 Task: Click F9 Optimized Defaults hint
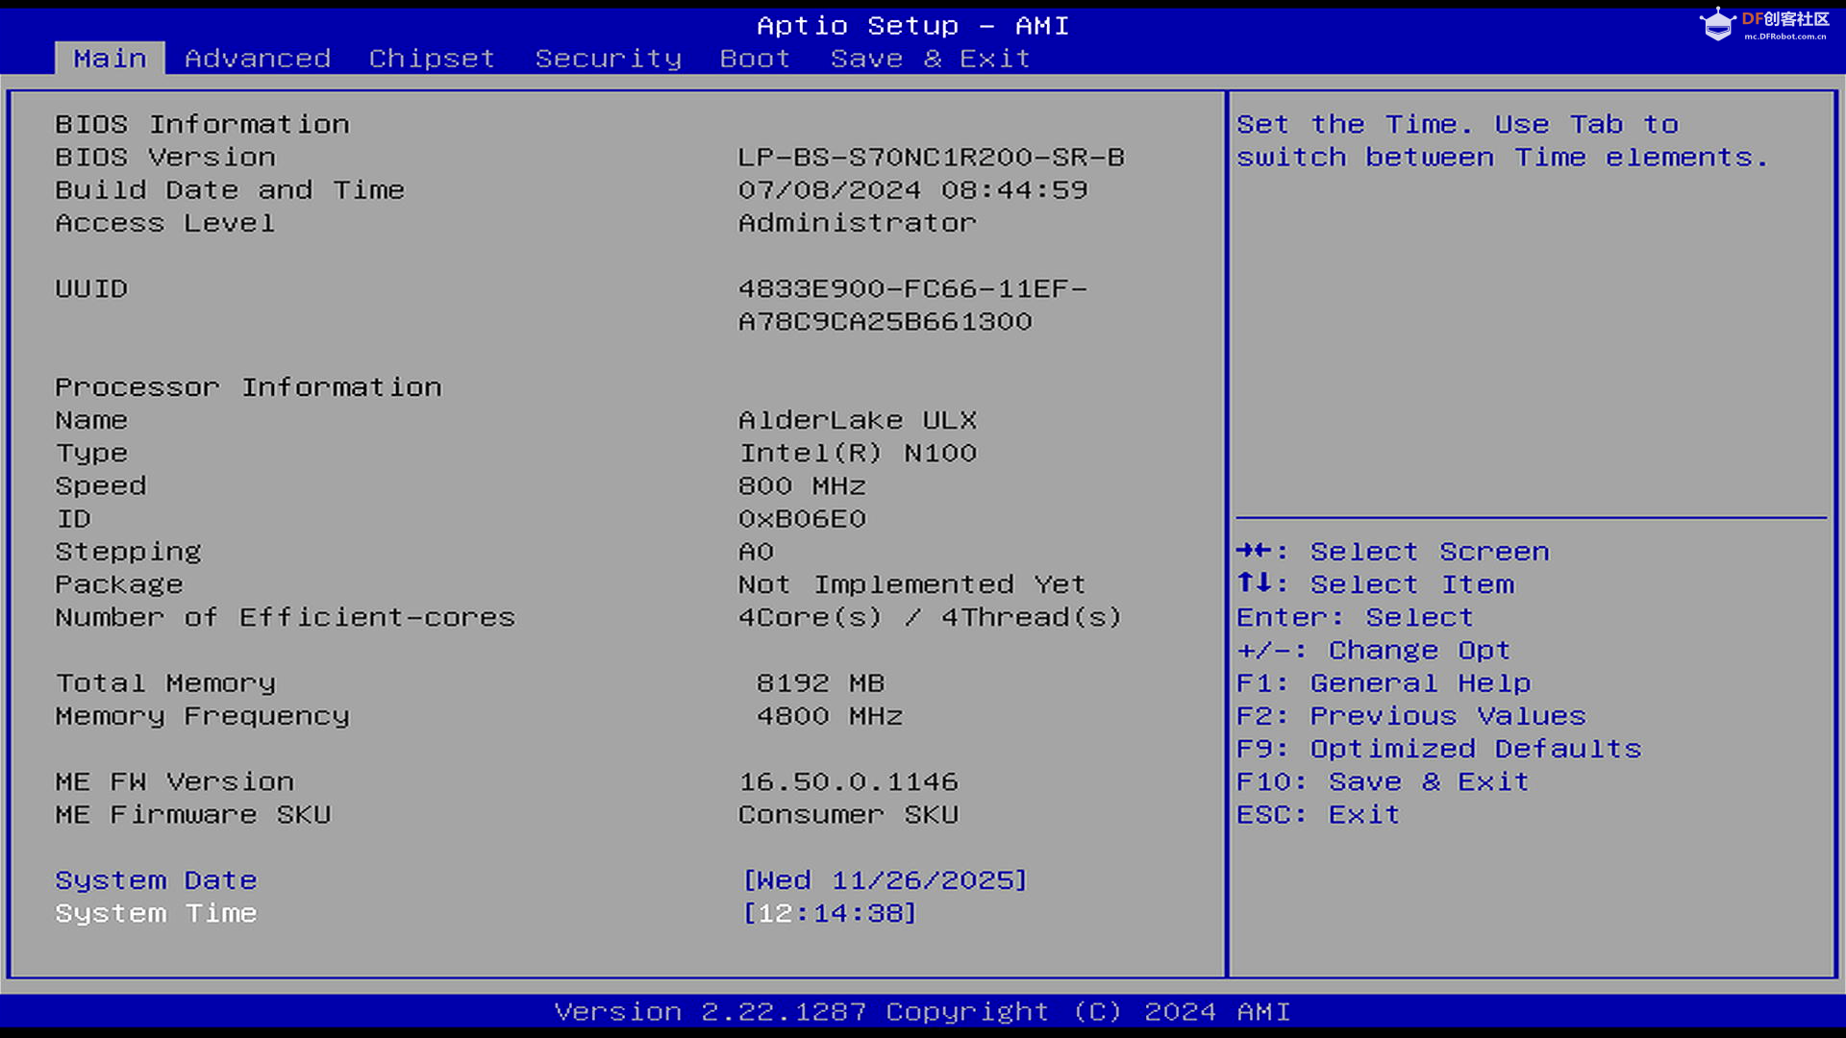[1438, 749]
